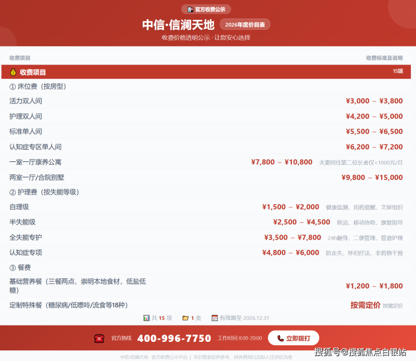Click the note 防走失、怀旧疗法、非药物干预
This screenshot has height=361, width=416.
click(x=364, y=253)
